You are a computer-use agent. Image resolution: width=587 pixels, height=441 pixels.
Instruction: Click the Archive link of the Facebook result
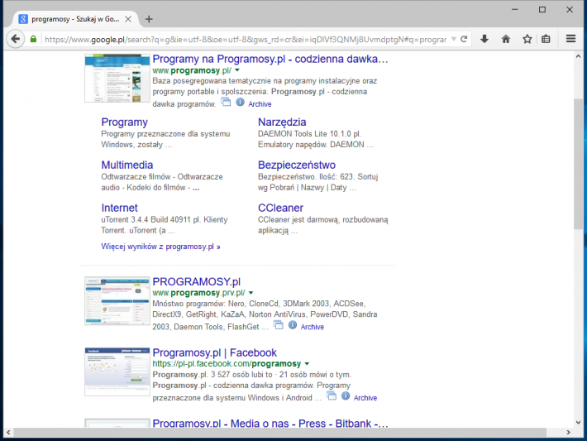tap(365, 398)
